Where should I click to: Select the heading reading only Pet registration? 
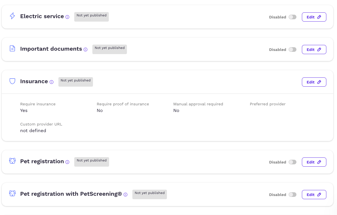coord(42,161)
